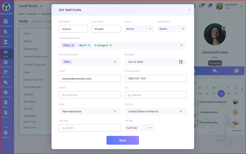The width and height of the screenshot is (246, 154).
Task: Click the Classrooms sidebar icon
Action: 6,33
